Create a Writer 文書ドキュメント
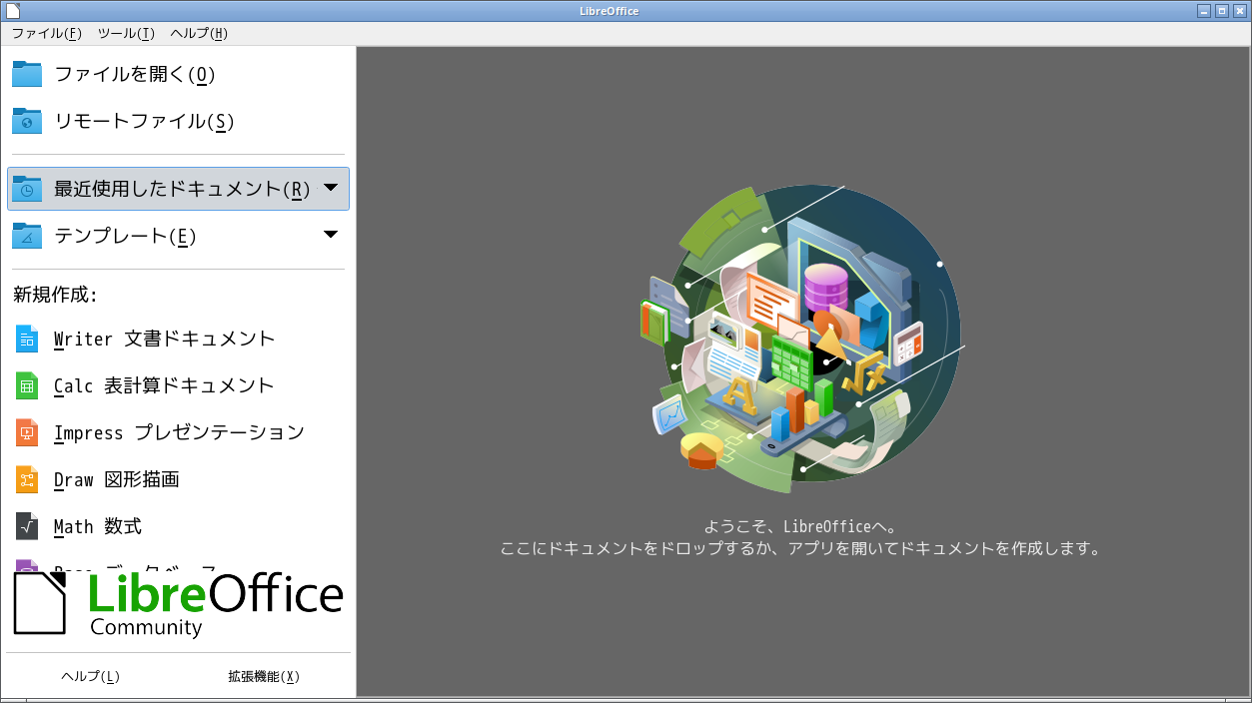The image size is (1252, 703). [178, 339]
